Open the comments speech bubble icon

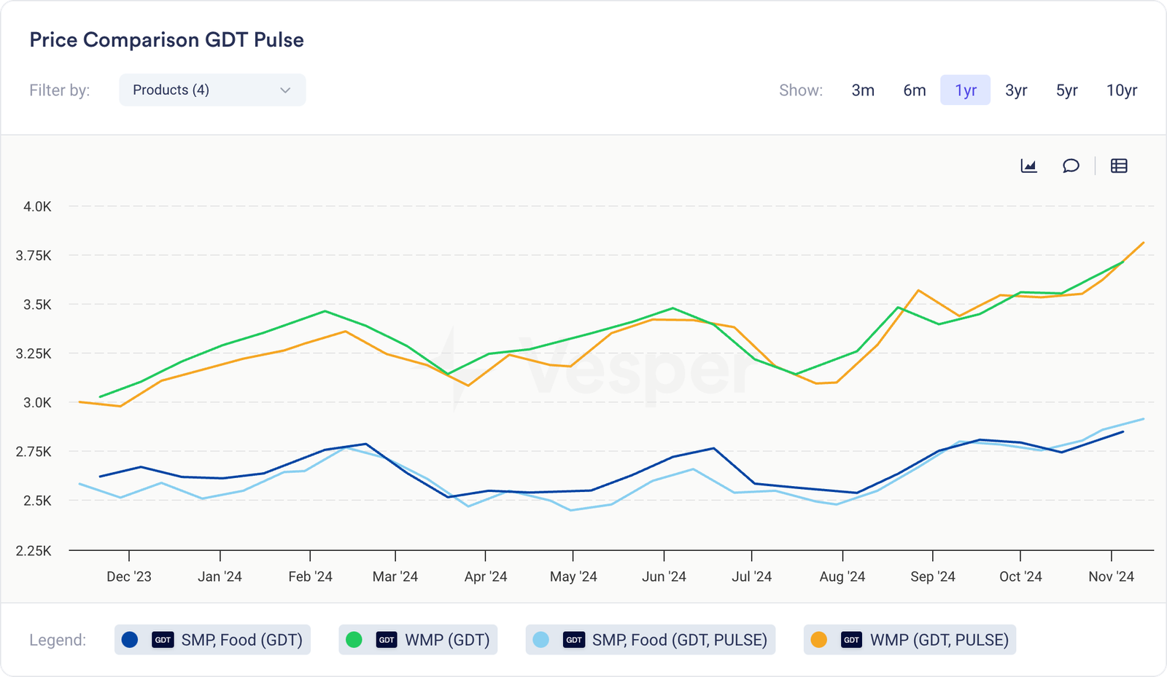pos(1071,166)
